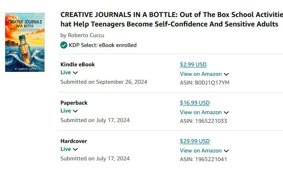Click the KDP Select eBook enrolled label
This screenshot has height=171, width=283.
pyautogui.click(x=102, y=45)
